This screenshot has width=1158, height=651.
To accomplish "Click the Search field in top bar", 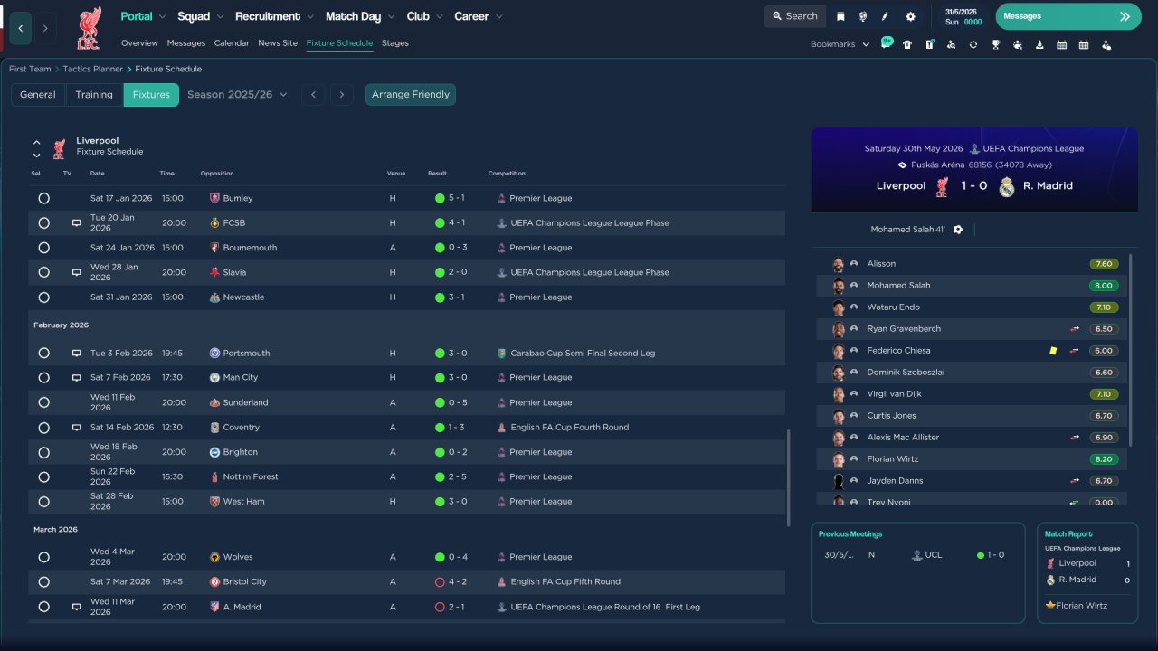I will tap(795, 16).
